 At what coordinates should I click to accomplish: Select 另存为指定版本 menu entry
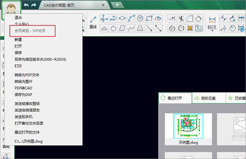(x=40, y=59)
